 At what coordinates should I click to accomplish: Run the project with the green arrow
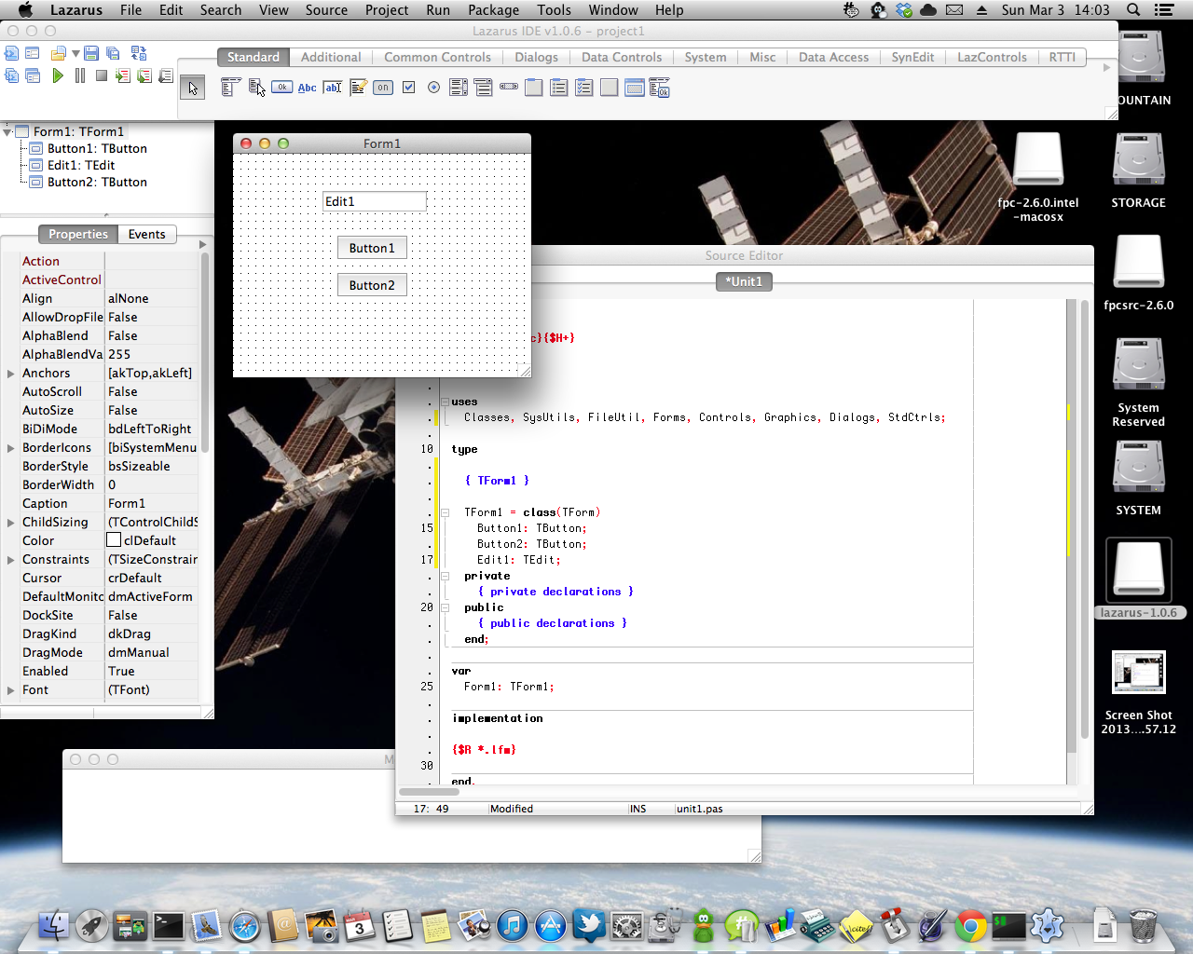58,75
